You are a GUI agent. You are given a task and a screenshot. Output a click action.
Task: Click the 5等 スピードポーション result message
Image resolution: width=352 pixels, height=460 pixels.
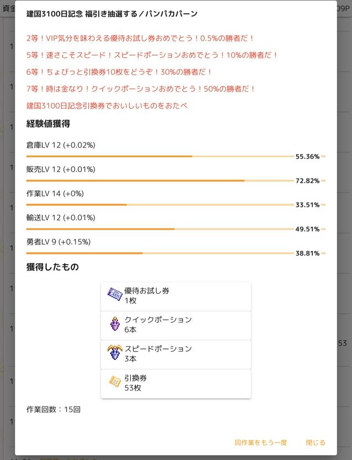(x=152, y=55)
